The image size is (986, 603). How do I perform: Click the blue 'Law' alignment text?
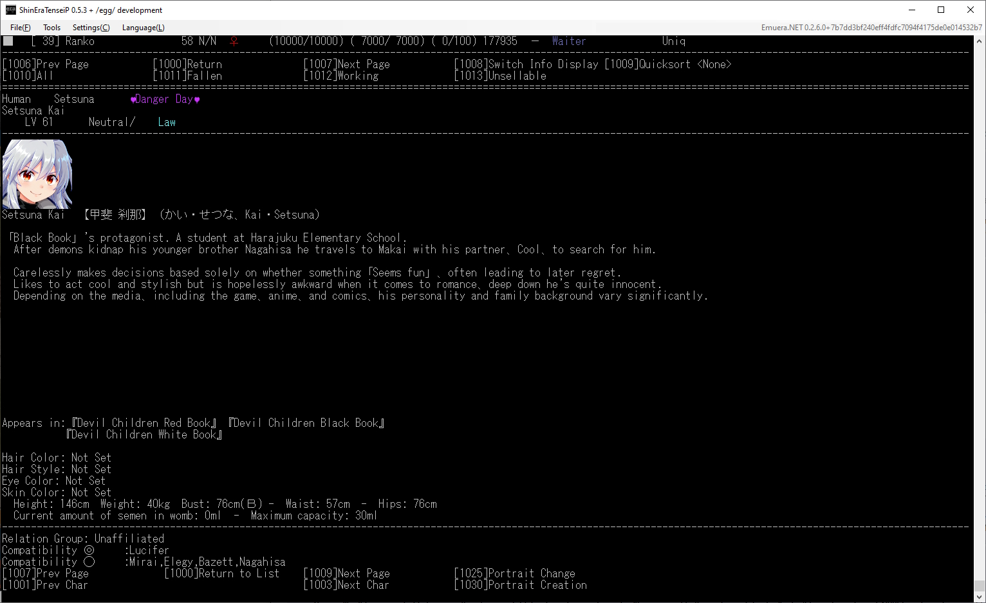(x=167, y=122)
